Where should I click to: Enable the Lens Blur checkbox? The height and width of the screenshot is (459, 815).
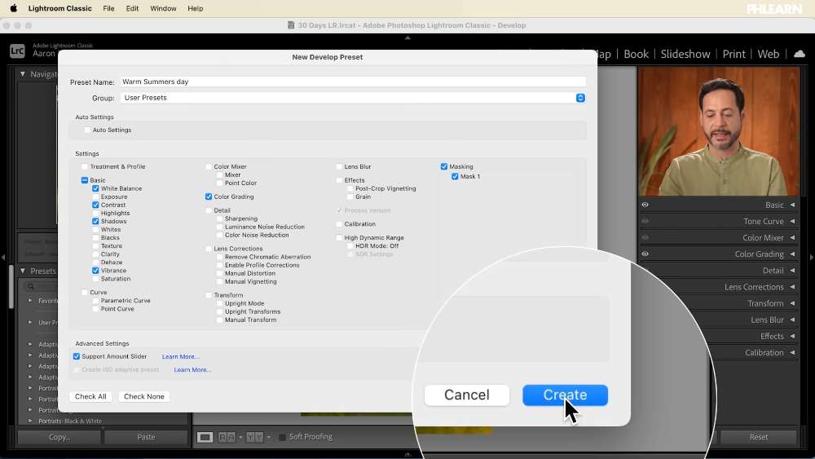click(339, 167)
